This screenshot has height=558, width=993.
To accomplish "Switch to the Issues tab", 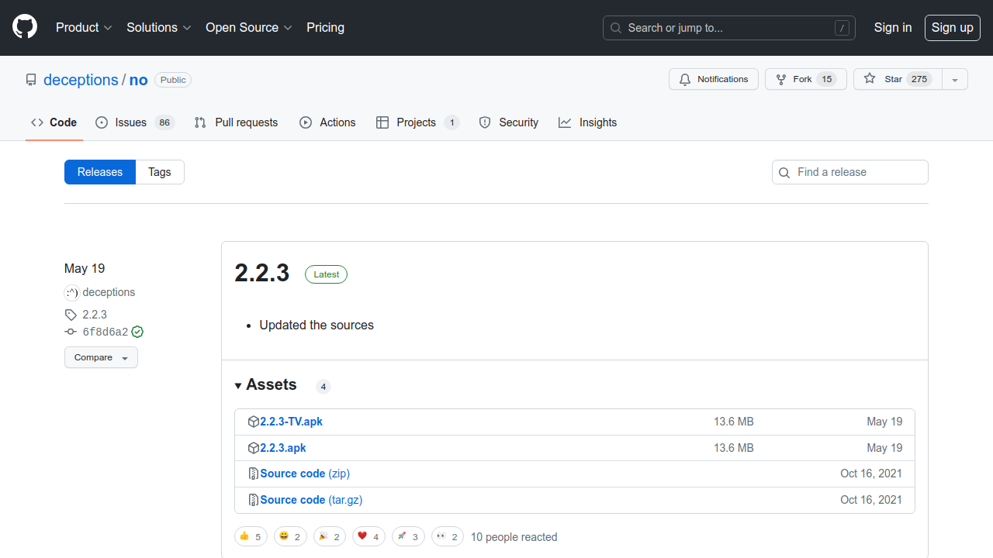I will pos(135,122).
